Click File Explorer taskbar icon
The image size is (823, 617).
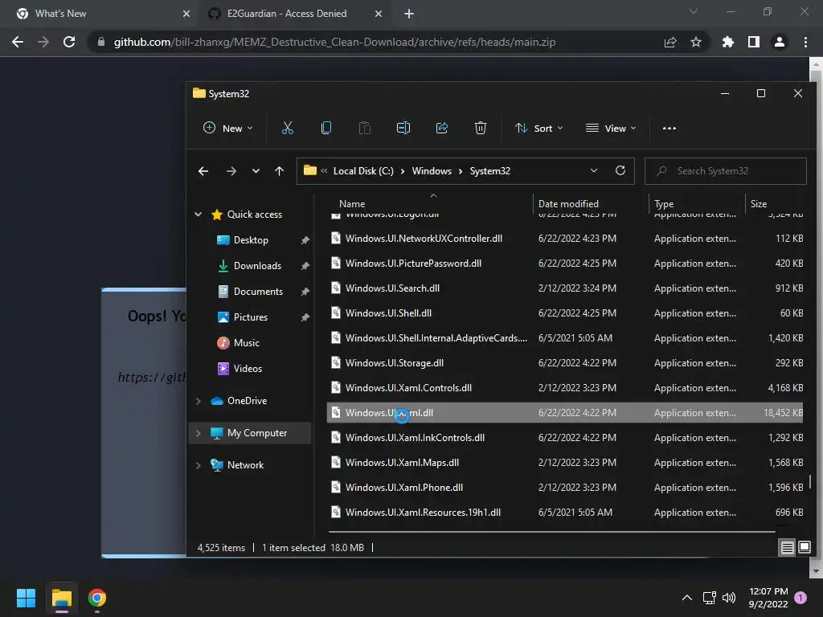coord(61,598)
